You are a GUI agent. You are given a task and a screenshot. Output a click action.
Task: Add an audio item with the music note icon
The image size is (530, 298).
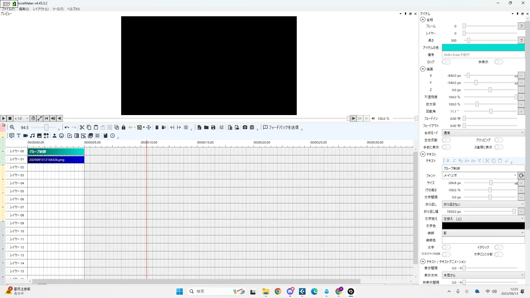click(x=32, y=136)
